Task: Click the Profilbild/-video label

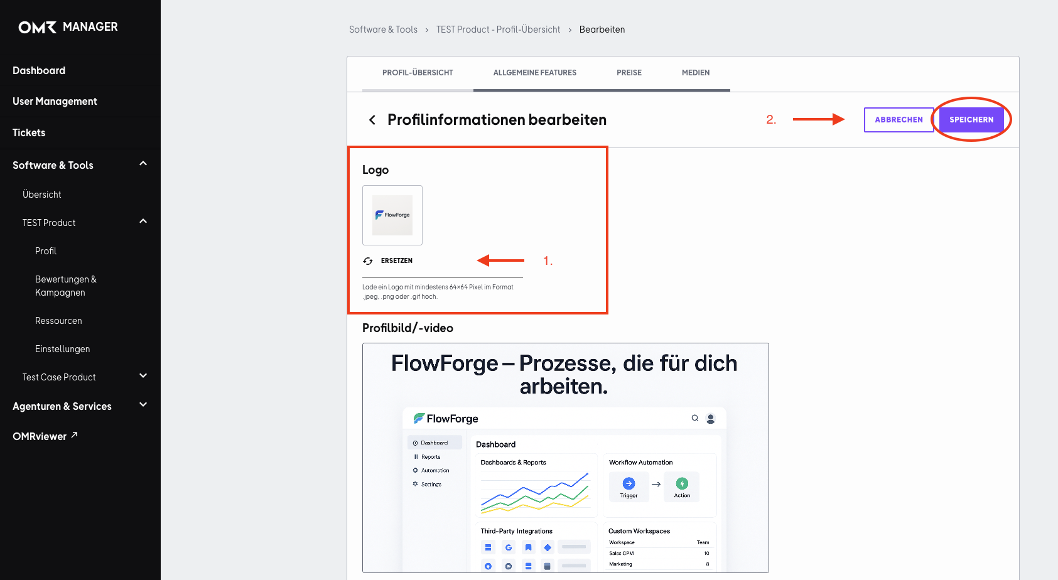Action: [408, 328]
